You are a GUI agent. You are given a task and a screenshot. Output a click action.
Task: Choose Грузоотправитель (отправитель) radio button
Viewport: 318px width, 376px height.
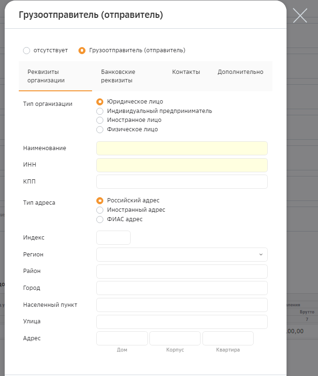coord(82,51)
